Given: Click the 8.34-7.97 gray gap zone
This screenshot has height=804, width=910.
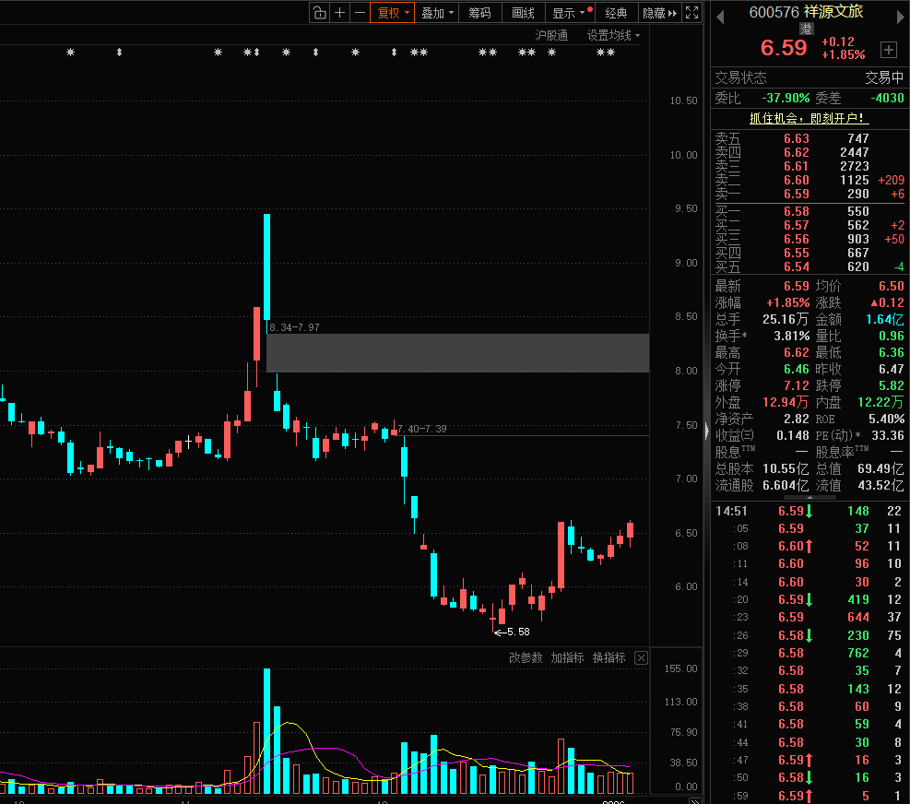Looking at the screenshot, I should 457,353.
